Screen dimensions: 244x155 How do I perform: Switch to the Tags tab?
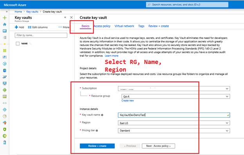(141, 26)
